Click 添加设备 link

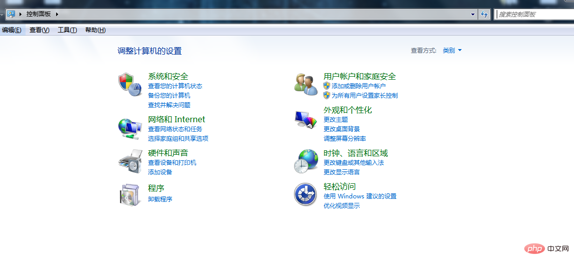click(x=160, y=172)
